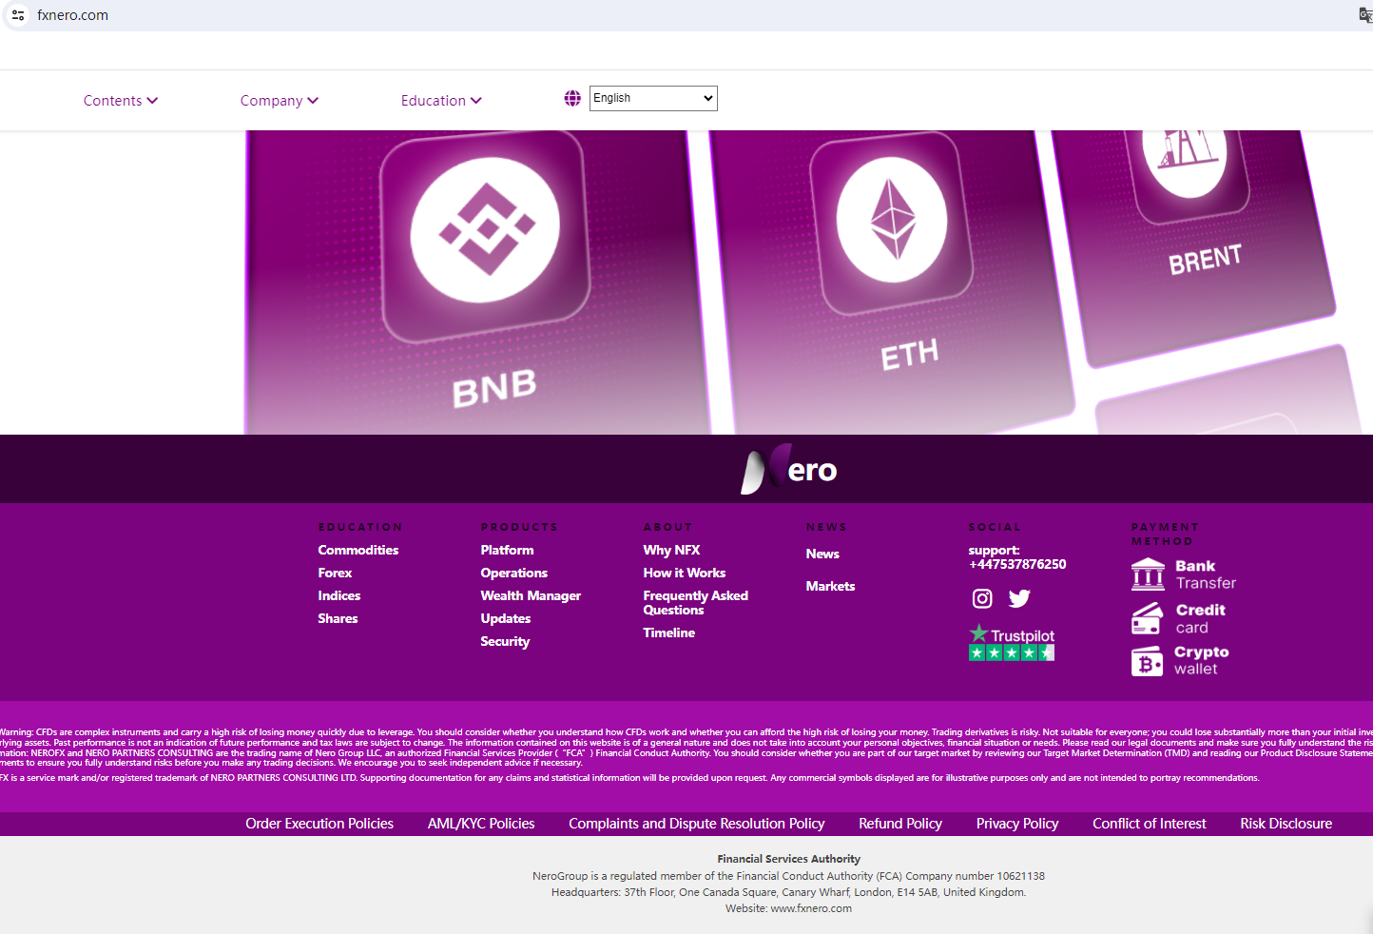Open the Conflict of Interest link
The image size is (1373, 934).
1150,824
